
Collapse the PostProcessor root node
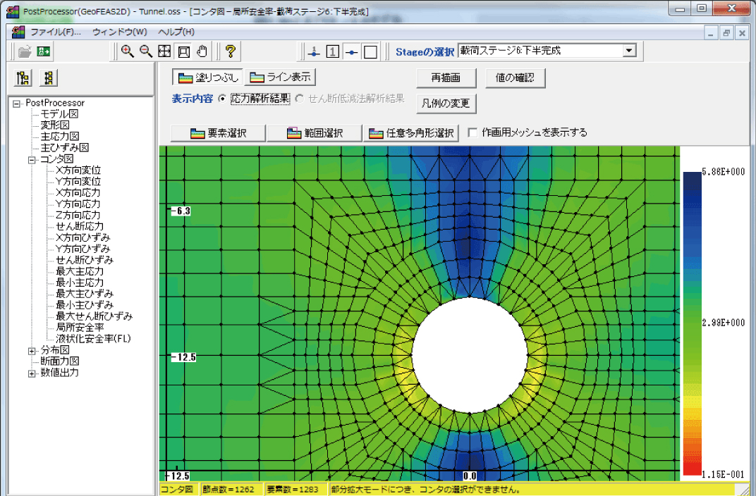[17, 103]
